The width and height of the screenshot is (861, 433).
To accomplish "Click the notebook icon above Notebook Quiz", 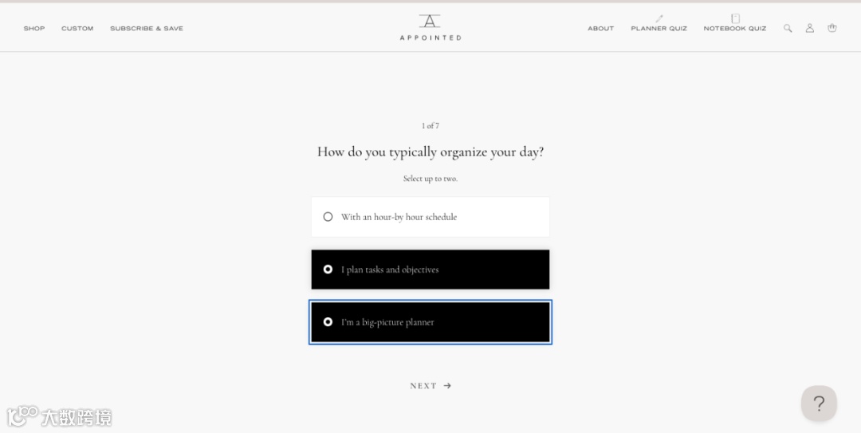I will click(735, 18).
